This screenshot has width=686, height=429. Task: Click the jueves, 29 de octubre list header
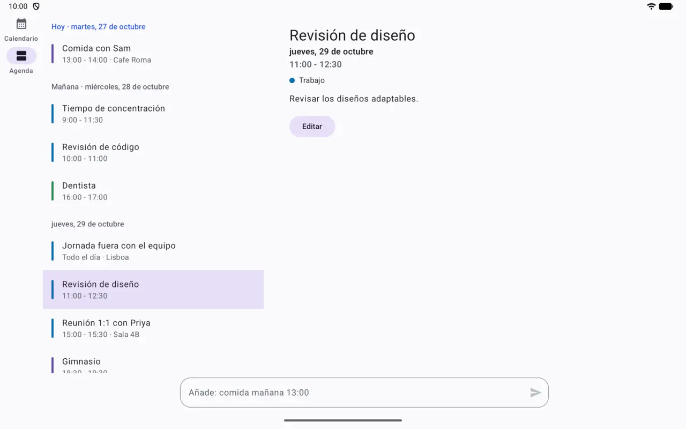pos(88,224)
